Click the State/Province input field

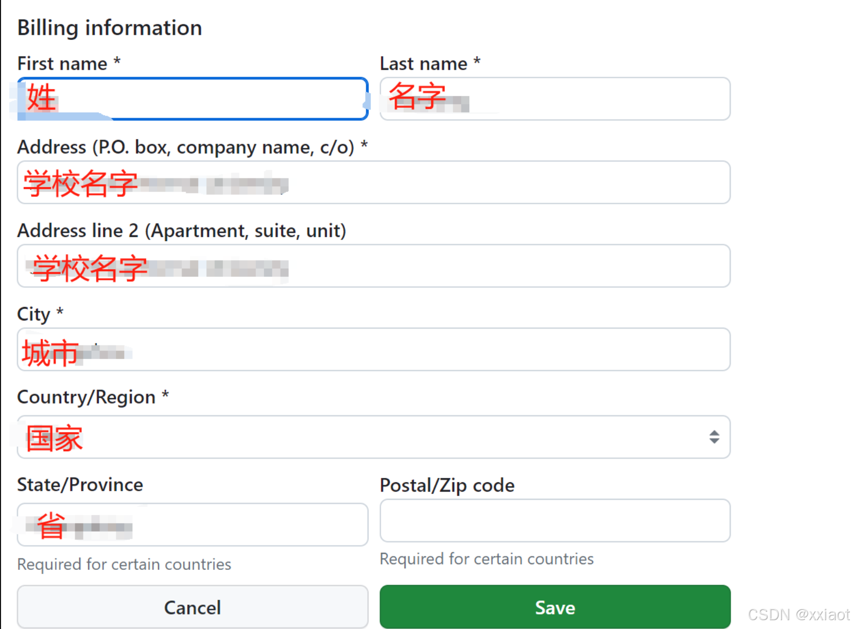click(x=192, y=524)
